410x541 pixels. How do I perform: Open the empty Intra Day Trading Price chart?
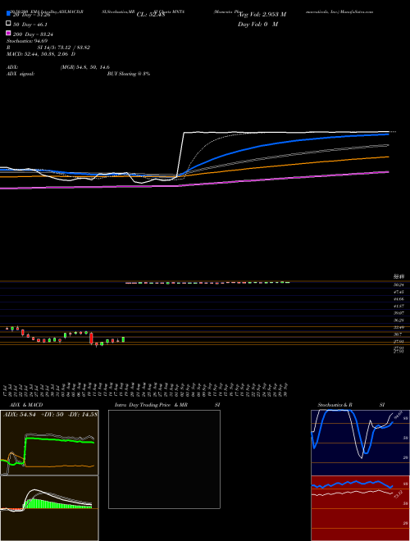164,459
